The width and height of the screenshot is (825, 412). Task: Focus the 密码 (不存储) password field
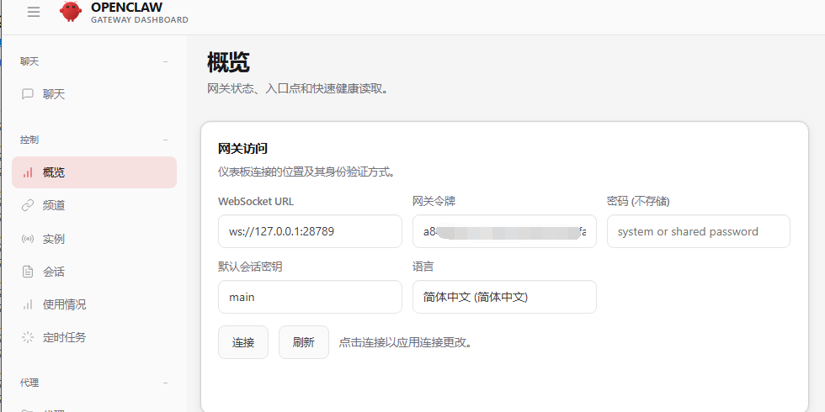click(x=698, y=231)
